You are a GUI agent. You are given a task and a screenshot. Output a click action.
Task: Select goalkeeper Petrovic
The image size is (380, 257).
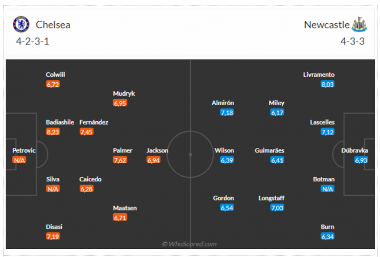24,150
